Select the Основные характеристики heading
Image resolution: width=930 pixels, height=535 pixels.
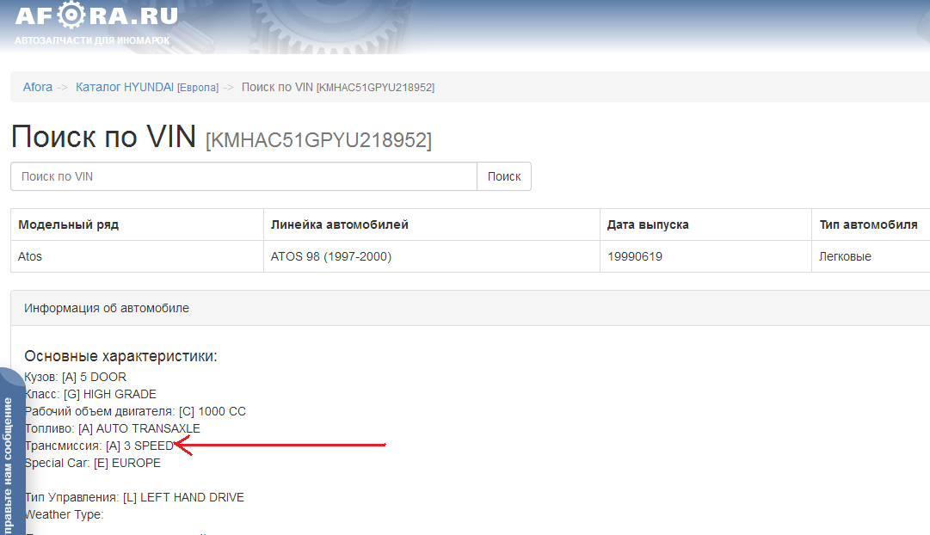click(x=120, y=356)
